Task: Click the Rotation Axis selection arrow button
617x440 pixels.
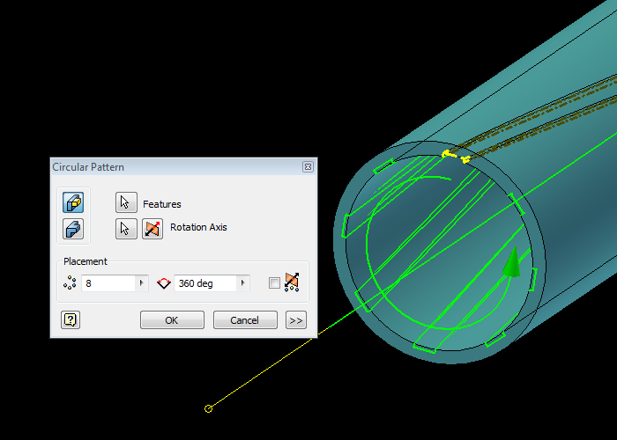Action: pos(126,229)
